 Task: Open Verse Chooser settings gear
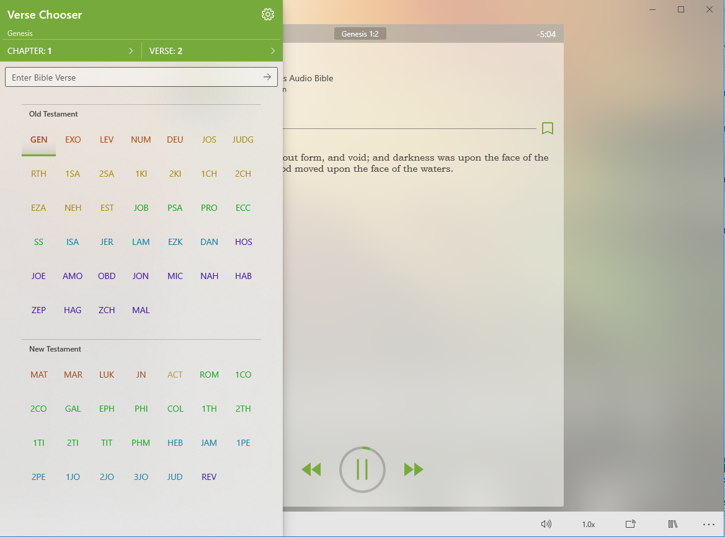[268, 15]
